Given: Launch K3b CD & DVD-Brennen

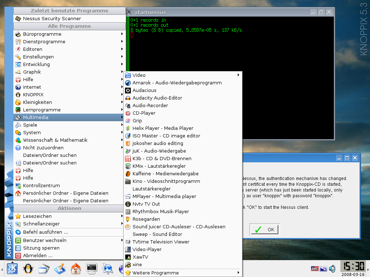Looking at the screenshot, I should [x=183, y=158].
